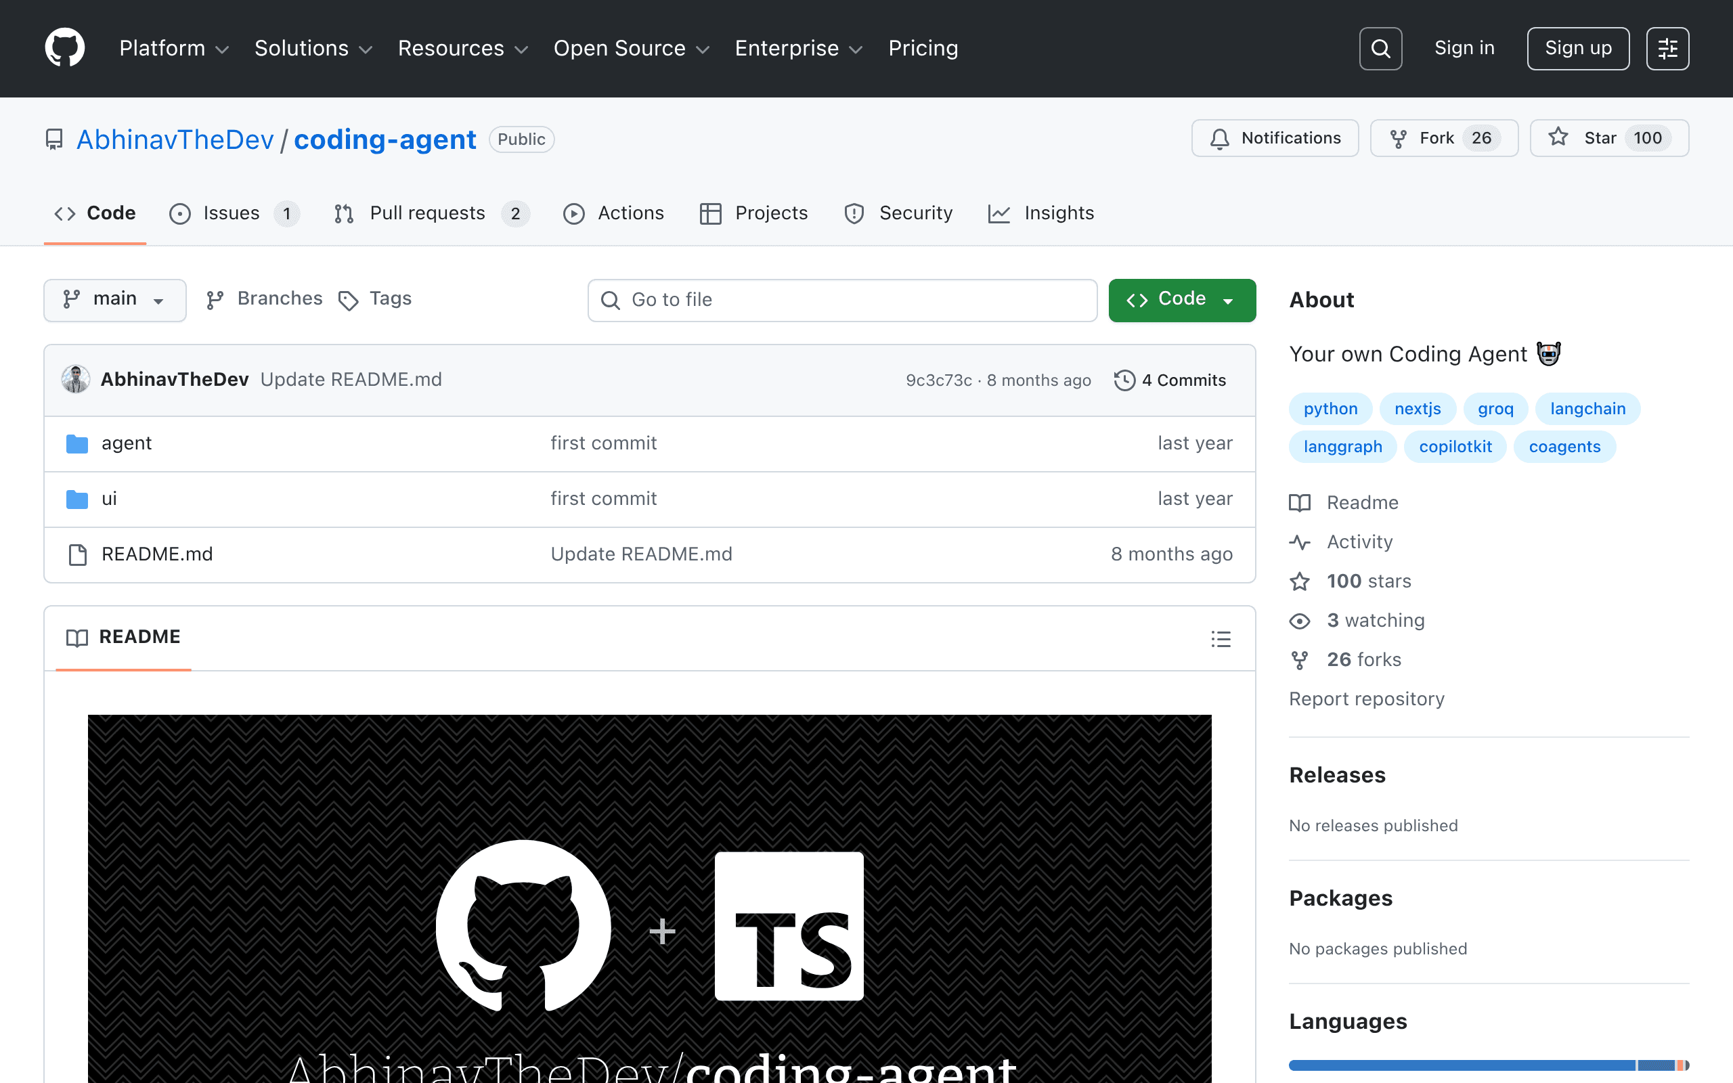Click the Update README.md commit message in header
Viewport: 1733px width, 1083px height.
tap(351, 380)
